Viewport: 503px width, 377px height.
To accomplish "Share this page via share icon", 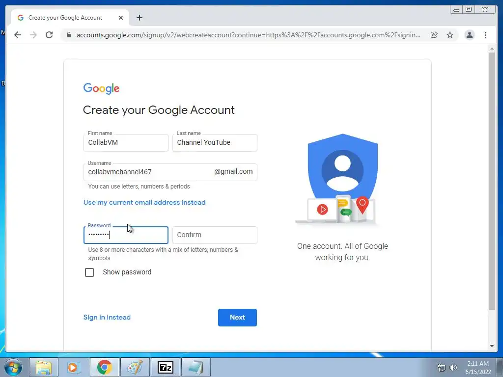I will (434, 35).
